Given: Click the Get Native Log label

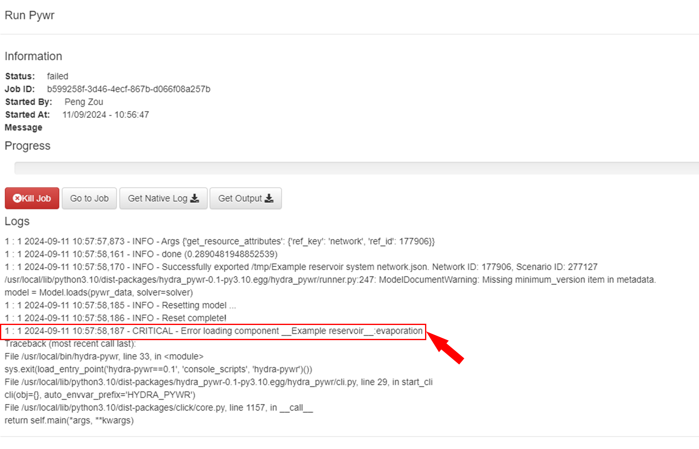Looking at the screenshot, I should coord(157,199).
